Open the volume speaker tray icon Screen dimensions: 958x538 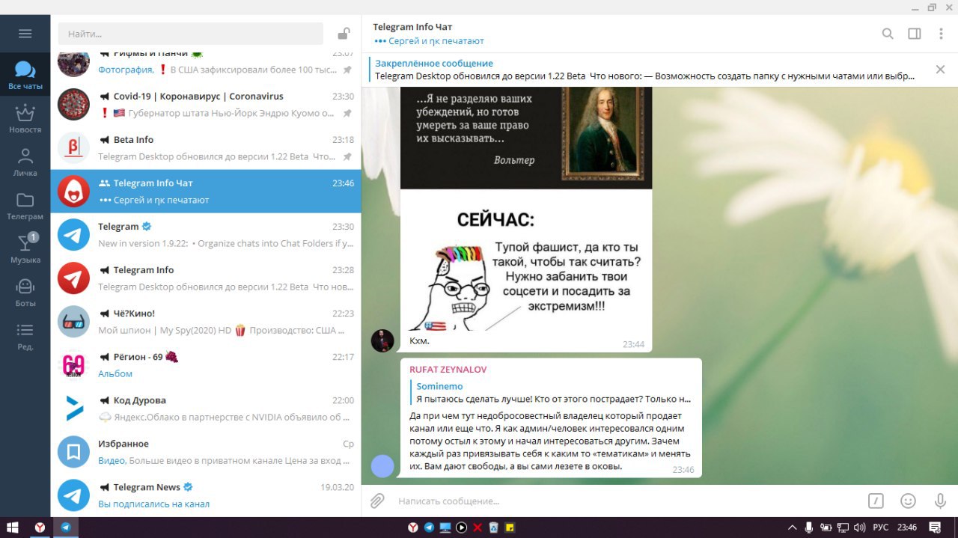pos(860,528)
